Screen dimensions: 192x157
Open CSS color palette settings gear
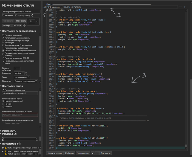(x=28, y=58)
